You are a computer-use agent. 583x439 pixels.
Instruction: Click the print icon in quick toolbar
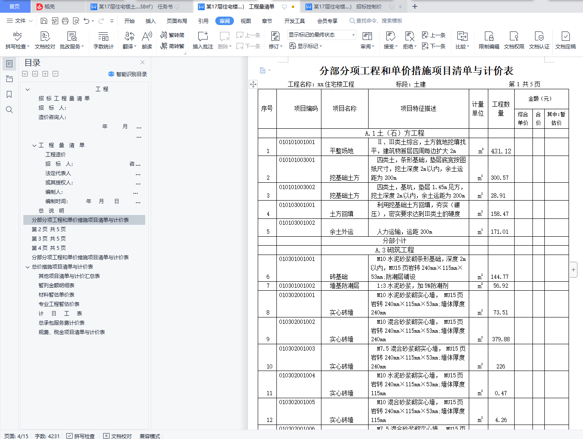(x=65, y=21)
